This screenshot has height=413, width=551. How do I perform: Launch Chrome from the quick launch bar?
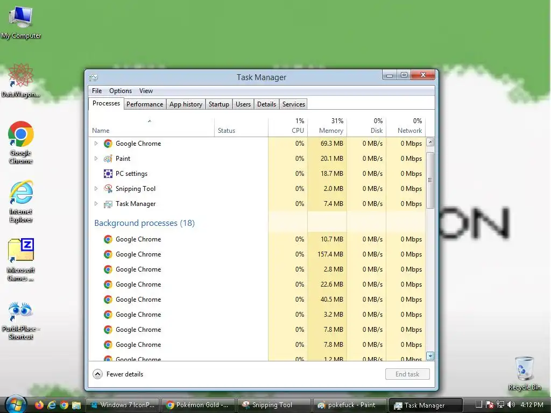coord(64,405)
